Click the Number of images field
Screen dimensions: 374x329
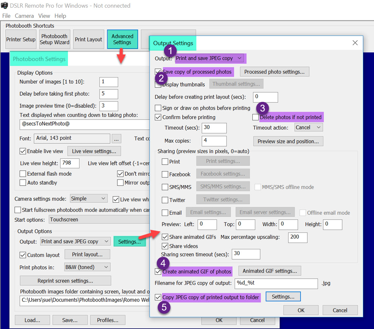tap(109, 82)
